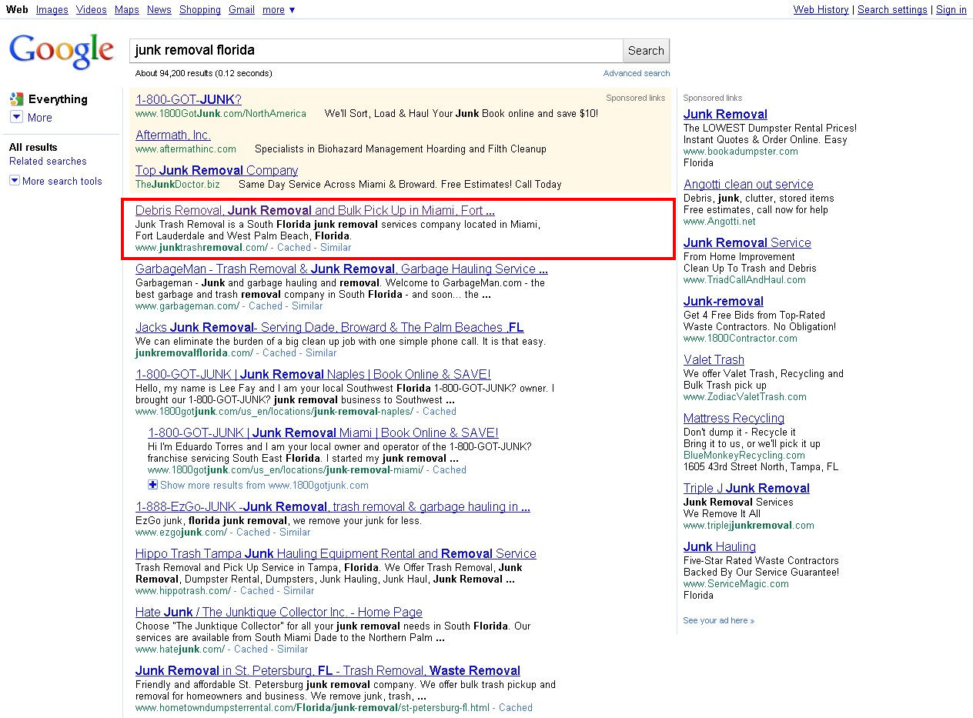This screenshot has height=718, width=973.
Task: Open Jacks Junk Removal result title
Action: 329,327
